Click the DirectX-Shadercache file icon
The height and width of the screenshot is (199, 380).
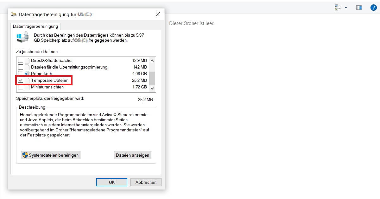coord(27,60)
